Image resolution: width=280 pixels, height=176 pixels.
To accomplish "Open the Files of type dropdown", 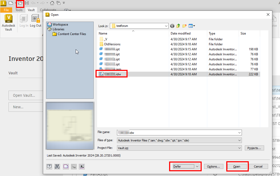I will click(x=239, y=140).
